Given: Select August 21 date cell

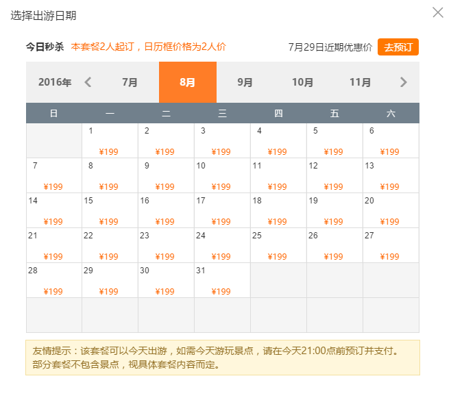Looking at the screenshot, I should click(54, 245).
